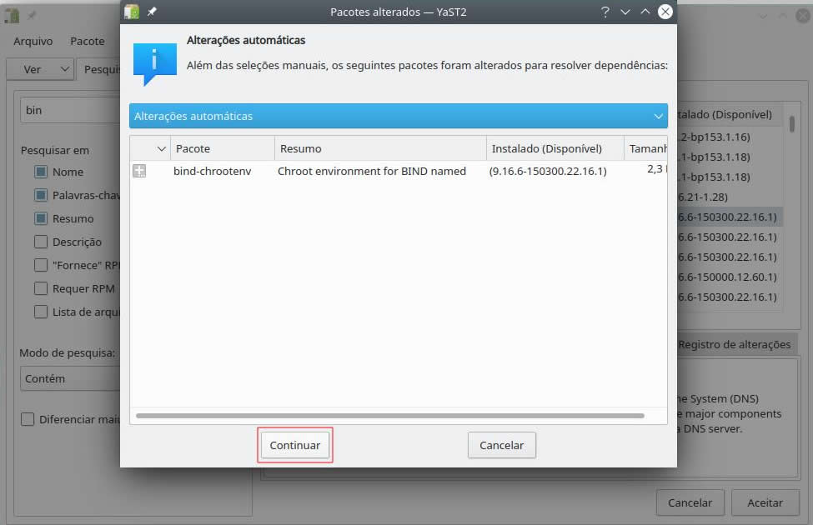This screenshot has height=525, width=813.
Task: Click the pin icon in dialog title bar
Action: tap(152, 12)
